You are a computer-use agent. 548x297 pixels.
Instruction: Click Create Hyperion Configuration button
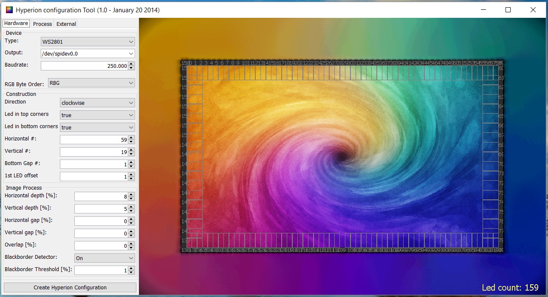pyautogui.click(x=70, y=287)
